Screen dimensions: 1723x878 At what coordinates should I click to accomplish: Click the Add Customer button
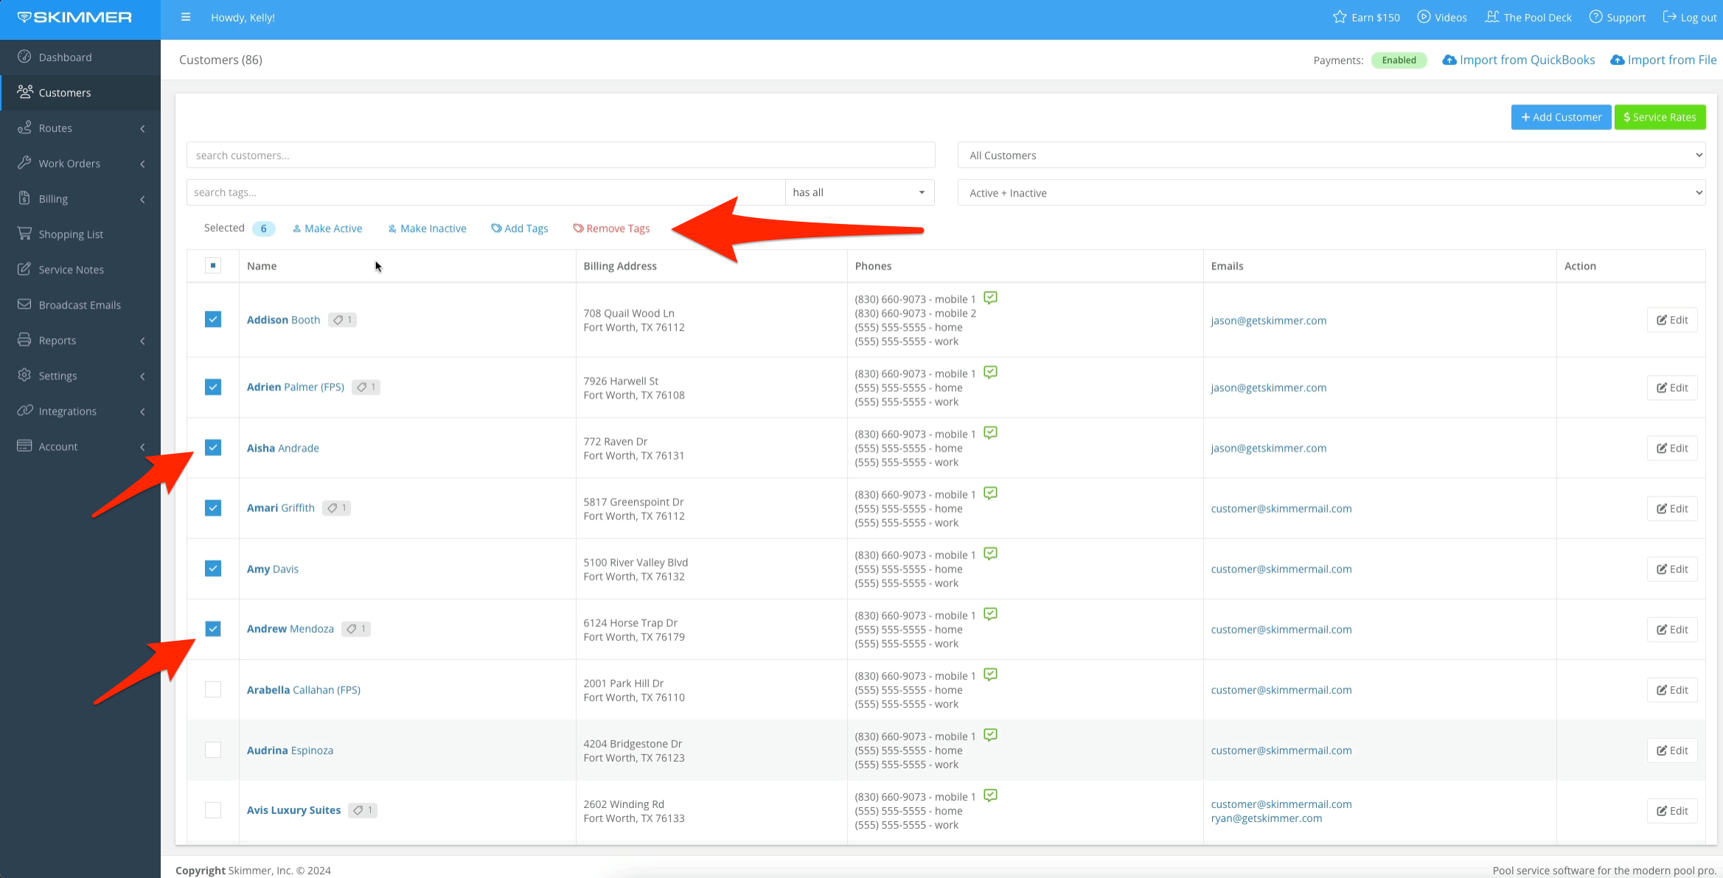pos(1561,116)
